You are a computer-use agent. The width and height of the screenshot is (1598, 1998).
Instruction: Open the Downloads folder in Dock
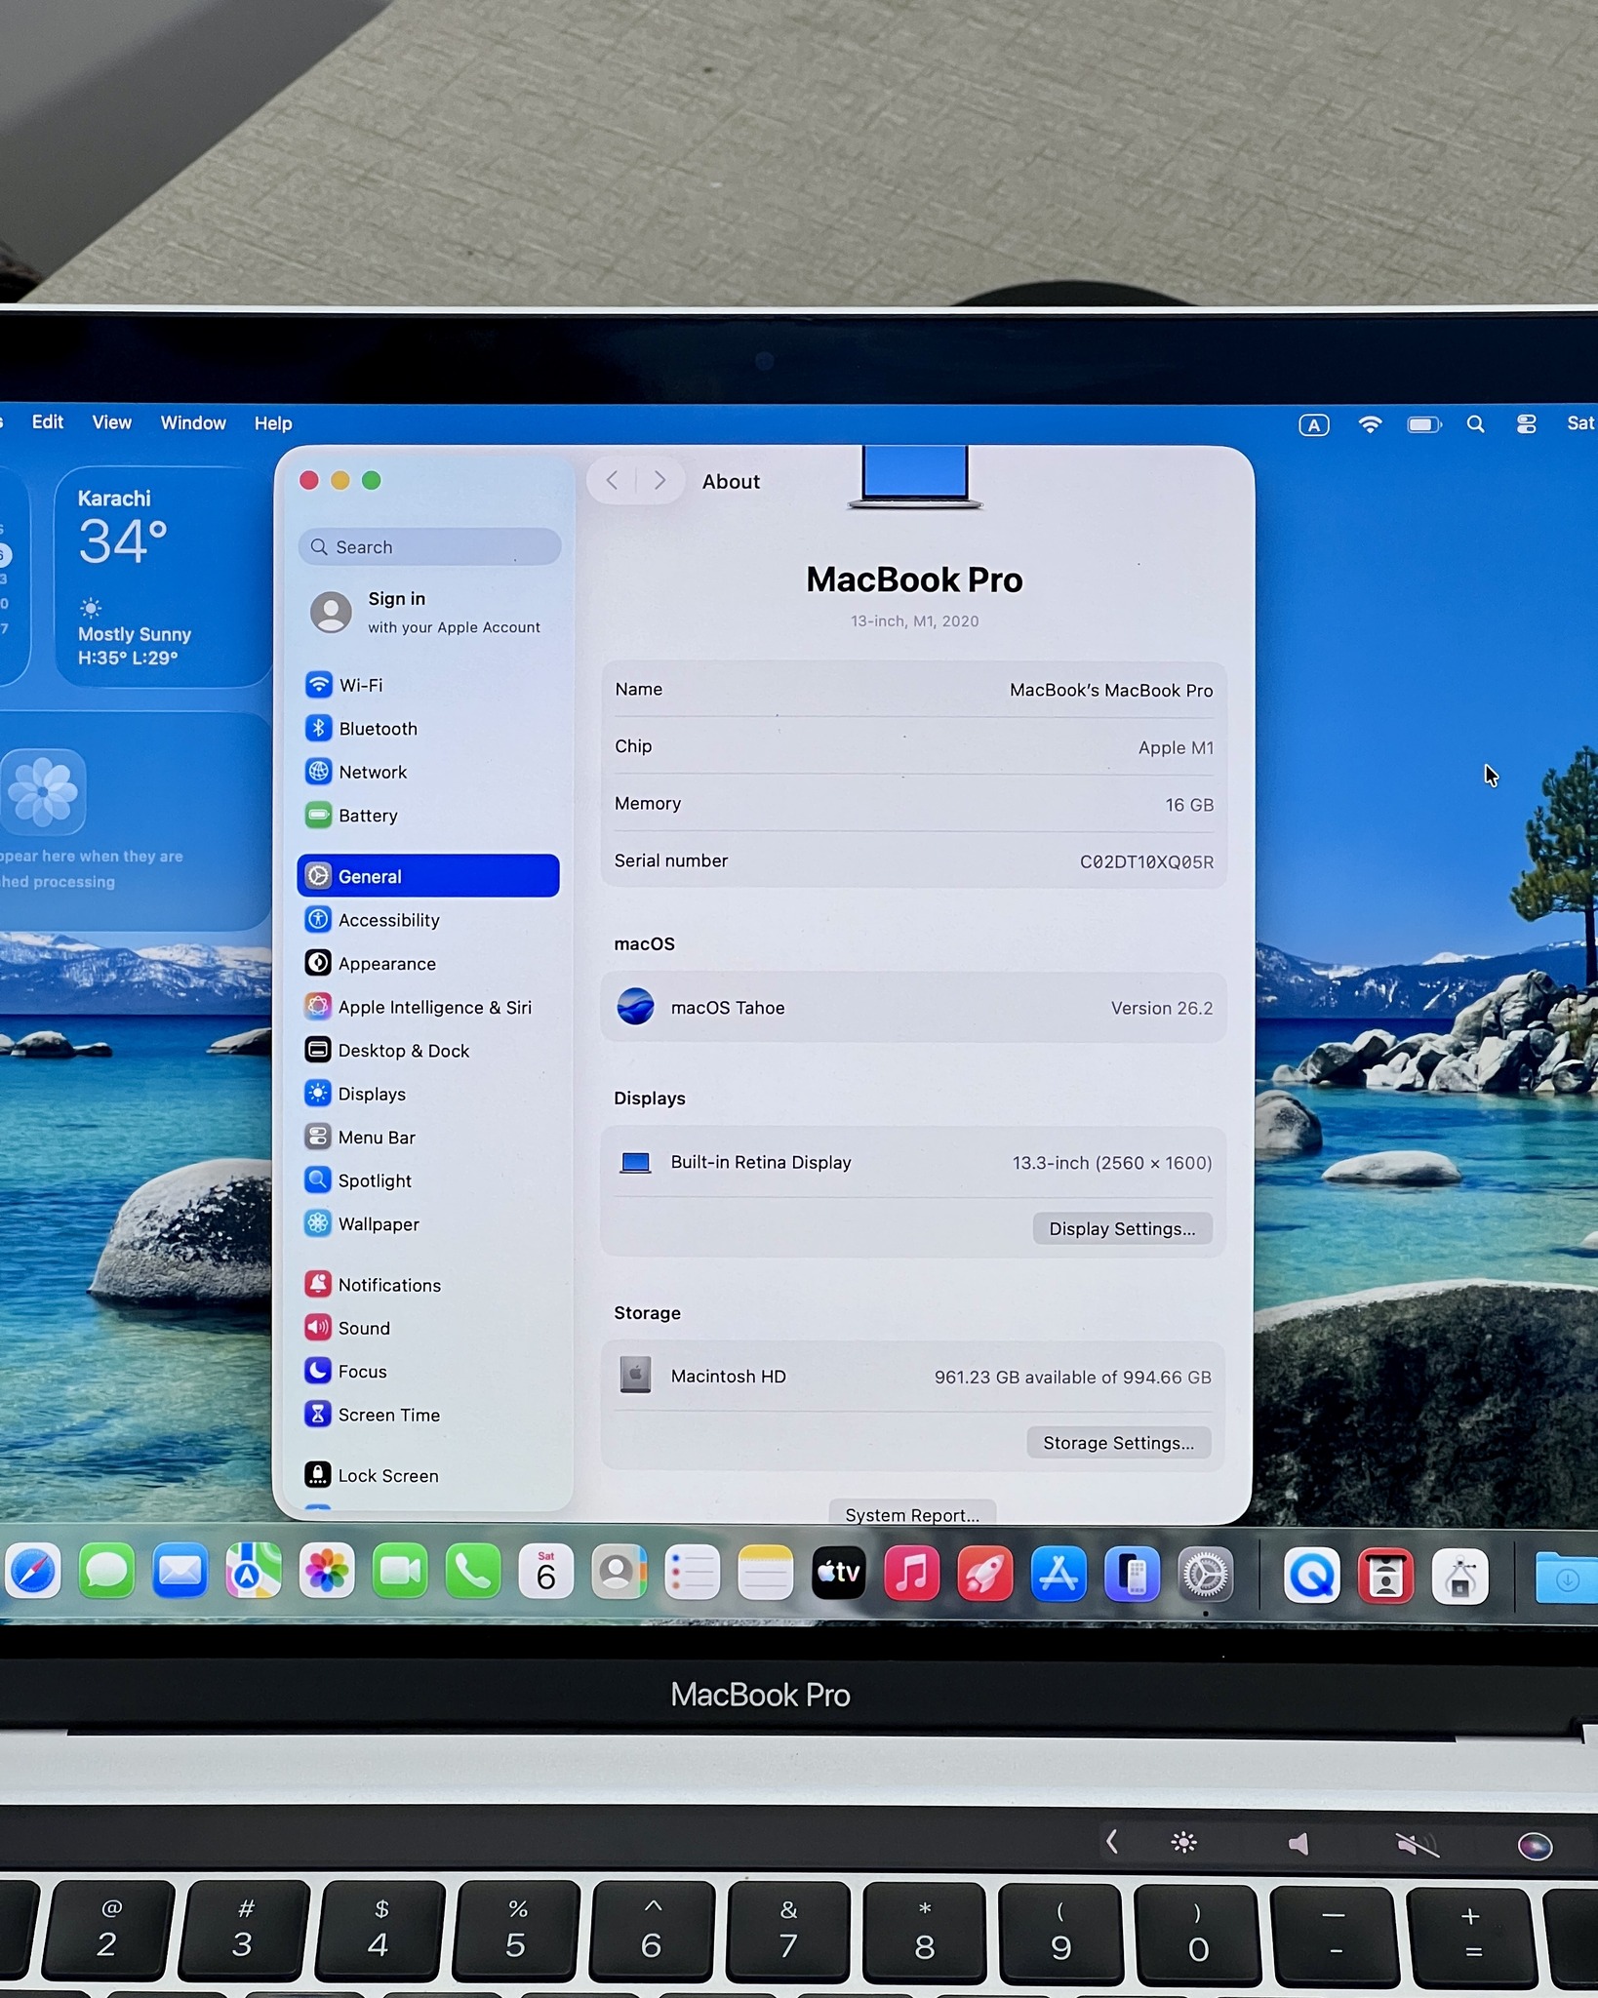[x=1567, y=1578]
